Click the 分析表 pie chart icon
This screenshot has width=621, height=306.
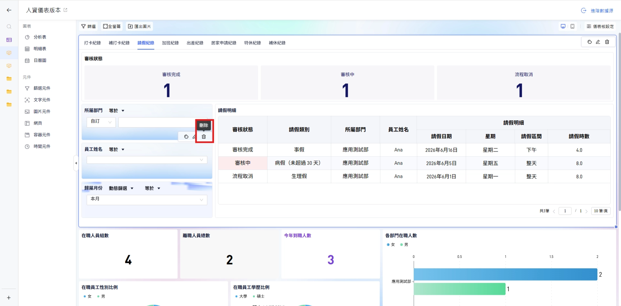pos(27,37)
